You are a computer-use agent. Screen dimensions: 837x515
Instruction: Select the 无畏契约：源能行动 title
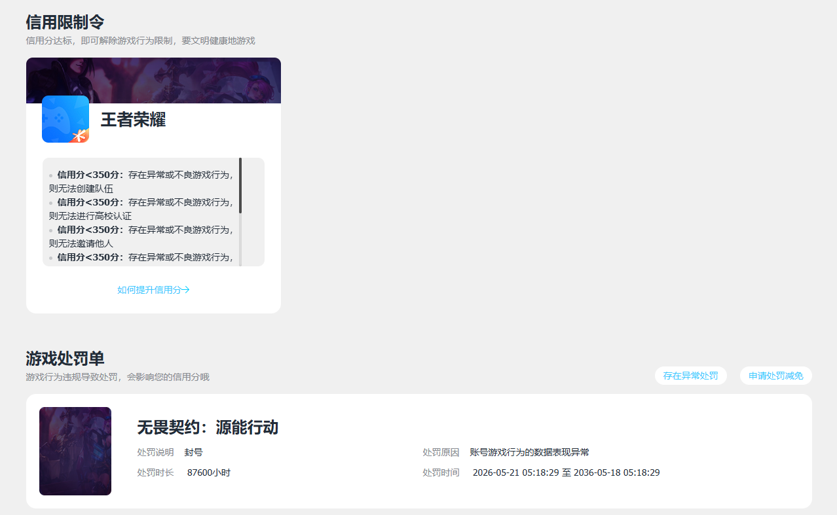[208, 428]
